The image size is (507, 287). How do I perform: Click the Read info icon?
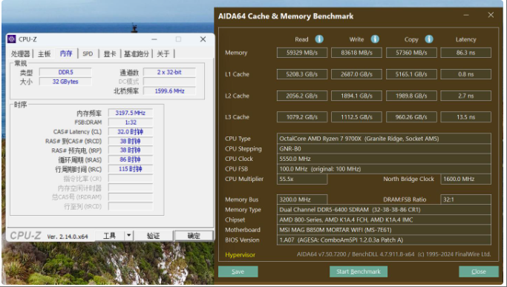tap(319, 39)
